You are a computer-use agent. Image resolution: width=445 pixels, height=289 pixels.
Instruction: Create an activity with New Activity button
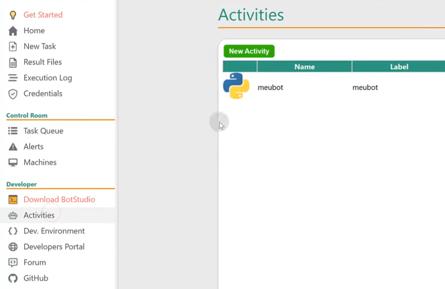click(249, 52)
